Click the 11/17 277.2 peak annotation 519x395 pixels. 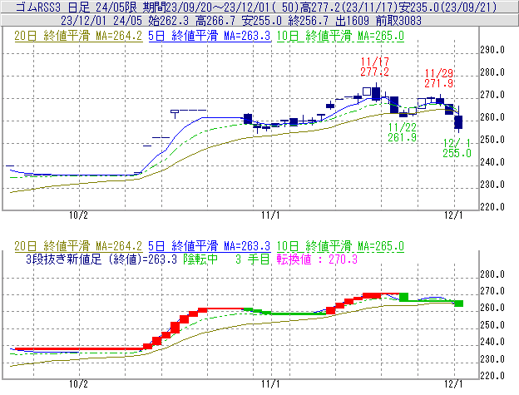point(374,67)
